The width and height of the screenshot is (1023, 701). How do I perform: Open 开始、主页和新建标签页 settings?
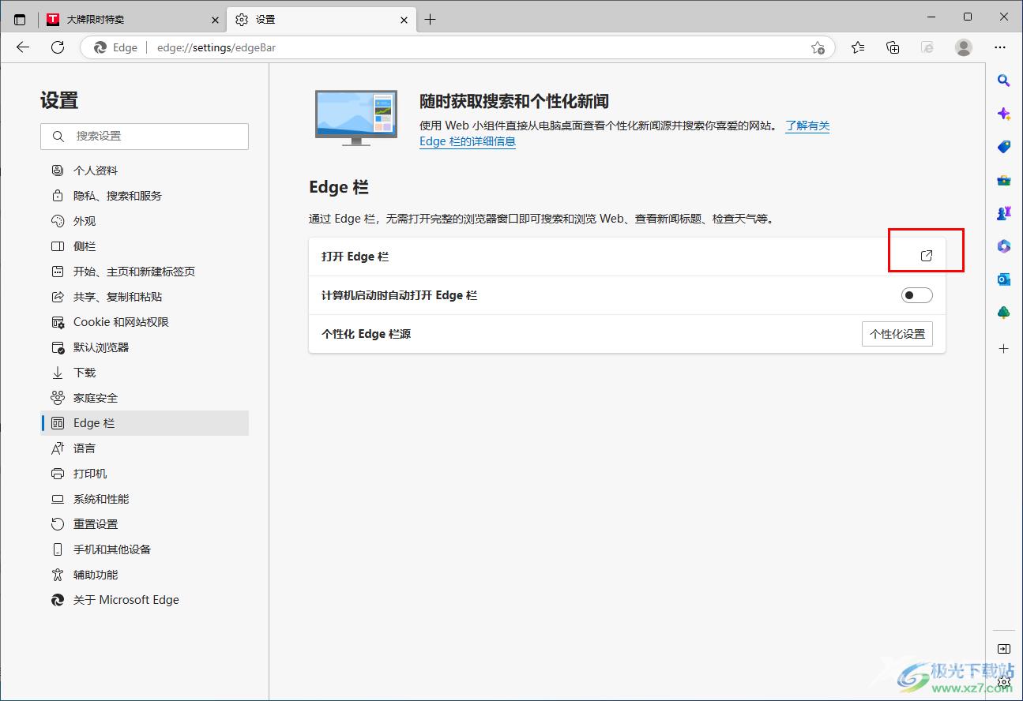point(145,272)
